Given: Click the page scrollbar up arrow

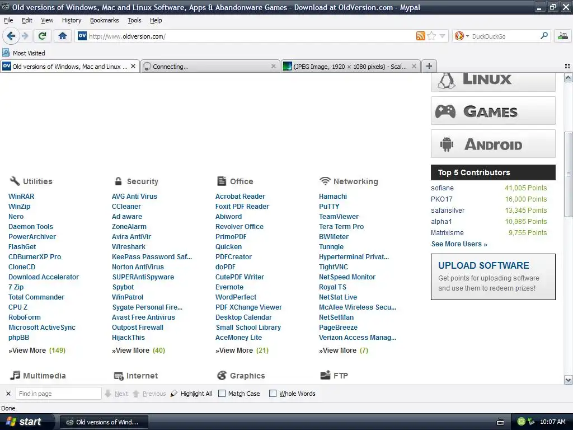Looking at the screenshot, I should (x=568, y=77).
